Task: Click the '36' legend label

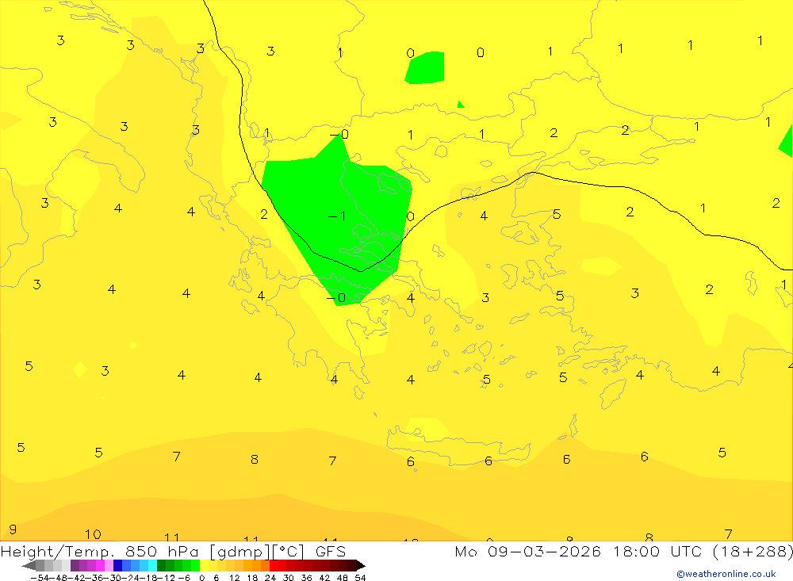Action: point(306,578)
